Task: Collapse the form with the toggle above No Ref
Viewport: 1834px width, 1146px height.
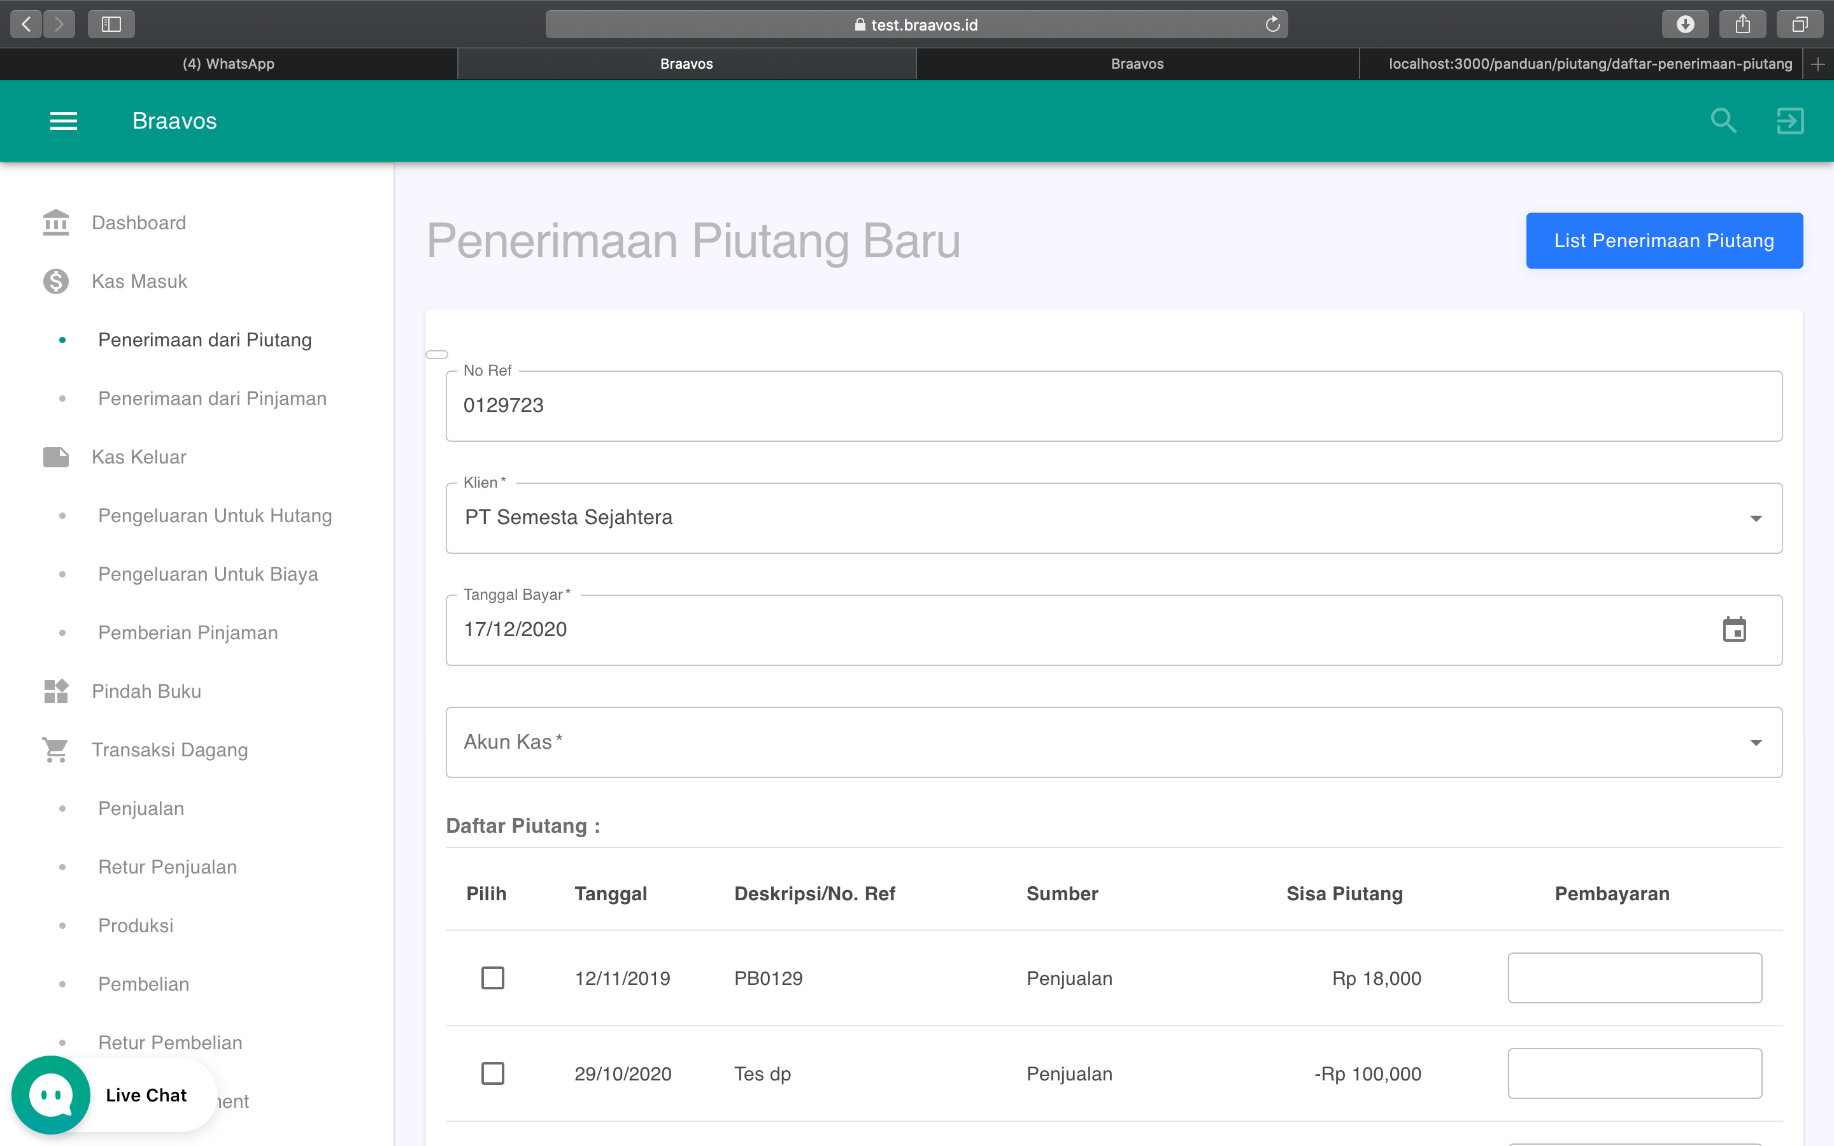Action: pyautogui.click(x=436, y=353)
